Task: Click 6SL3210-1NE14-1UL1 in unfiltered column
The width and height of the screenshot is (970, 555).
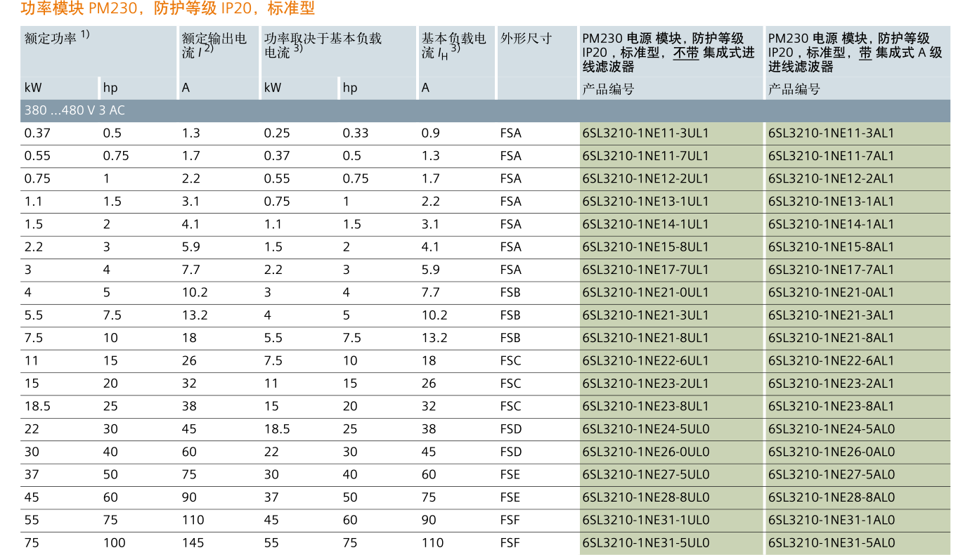Action: coord(646,224)
